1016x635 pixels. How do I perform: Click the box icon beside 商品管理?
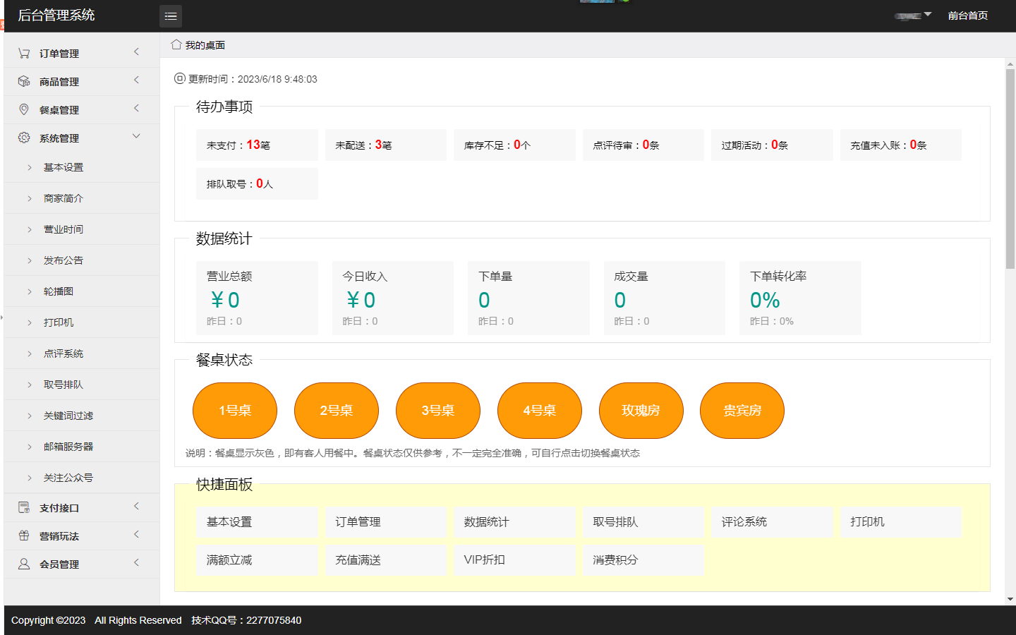pyautogui.click(x=24, y=81)
